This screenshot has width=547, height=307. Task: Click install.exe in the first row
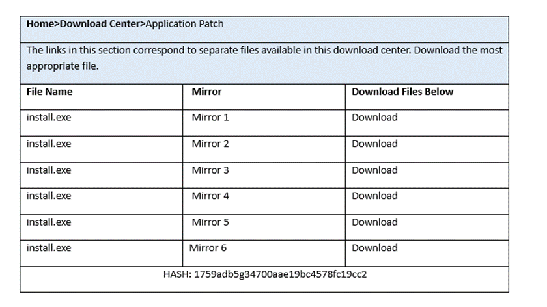(49, 118)
